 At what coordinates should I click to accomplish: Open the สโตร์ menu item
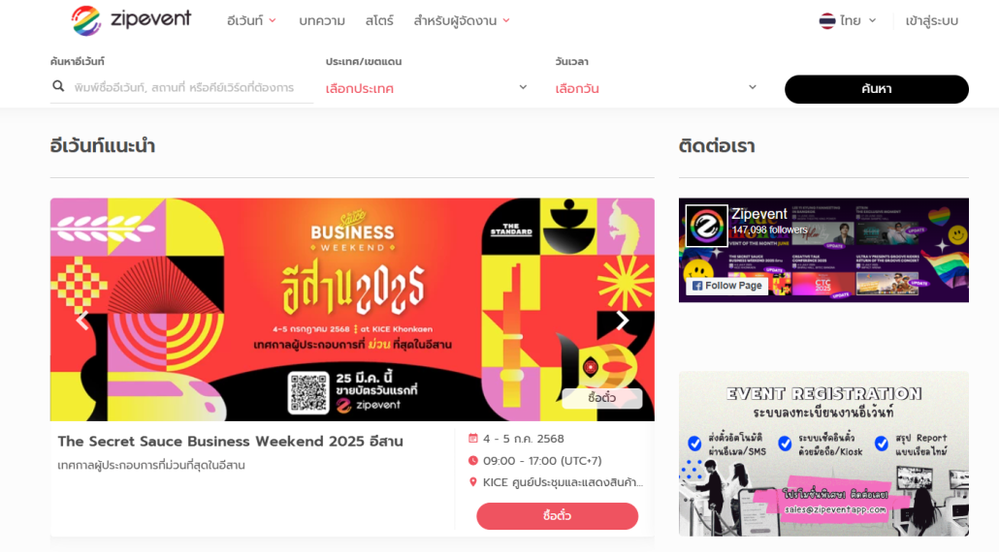pos(379,21)
